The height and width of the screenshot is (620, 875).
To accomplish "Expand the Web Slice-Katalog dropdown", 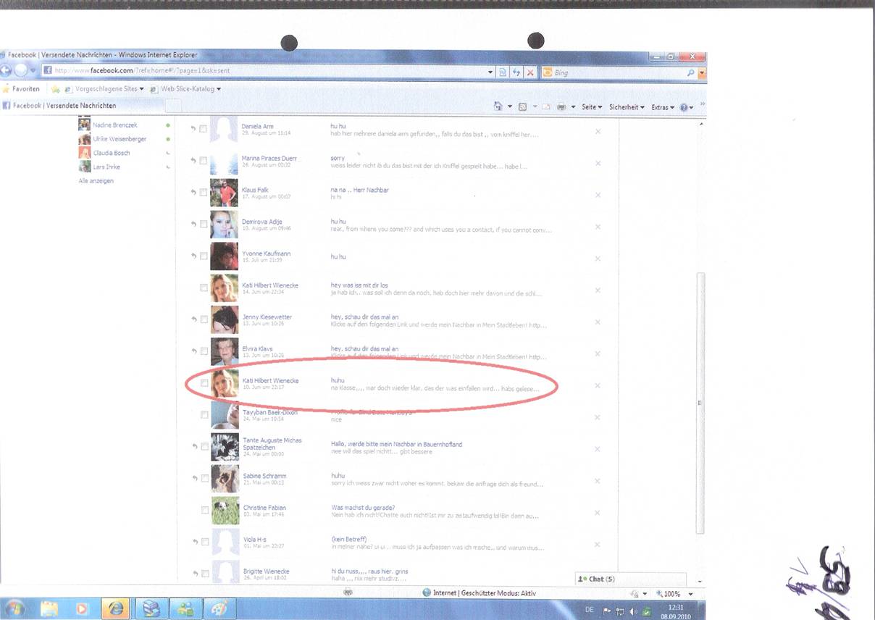I will tap(218, 89).
